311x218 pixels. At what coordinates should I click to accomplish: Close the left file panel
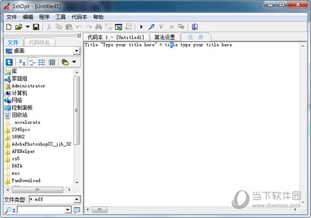[79, 35]
